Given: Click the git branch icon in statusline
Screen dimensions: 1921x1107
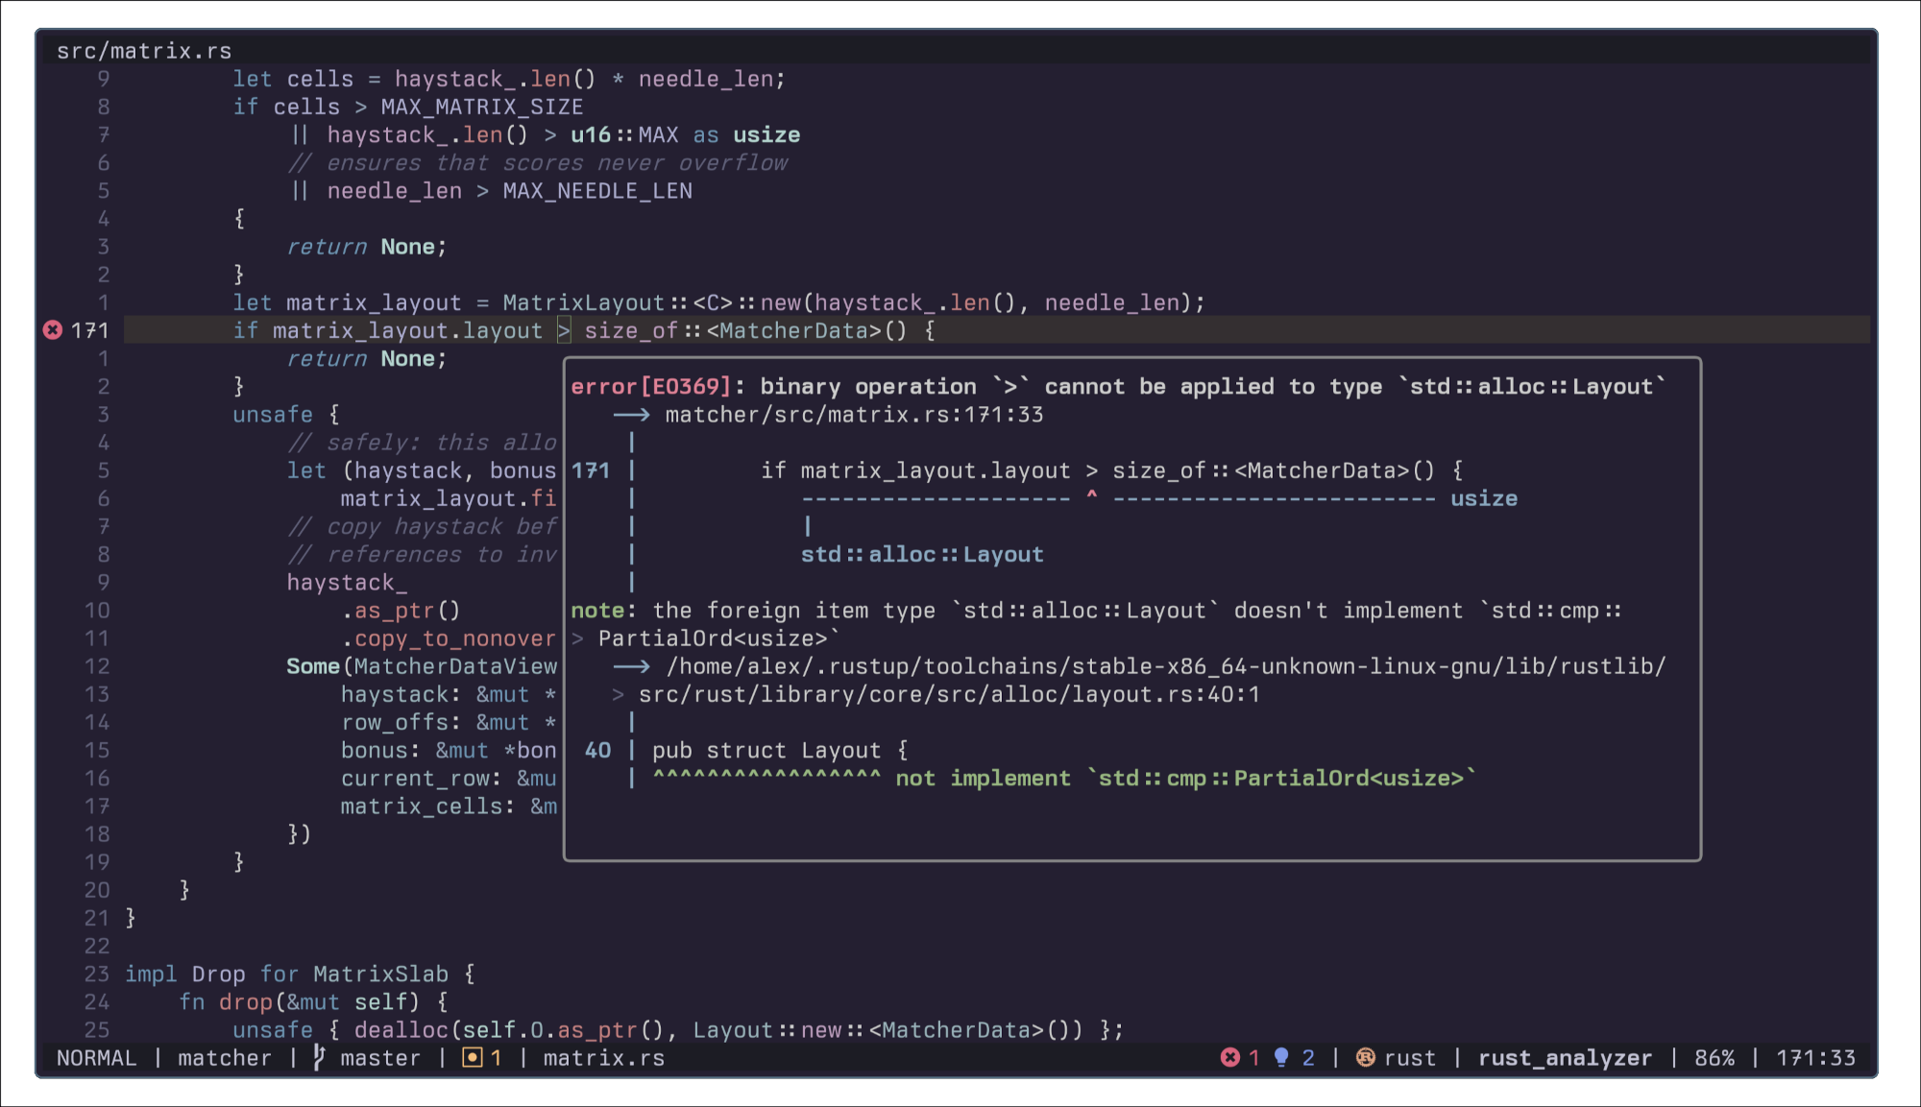Looking at the screenshot, I should (x=320, y=1057).
